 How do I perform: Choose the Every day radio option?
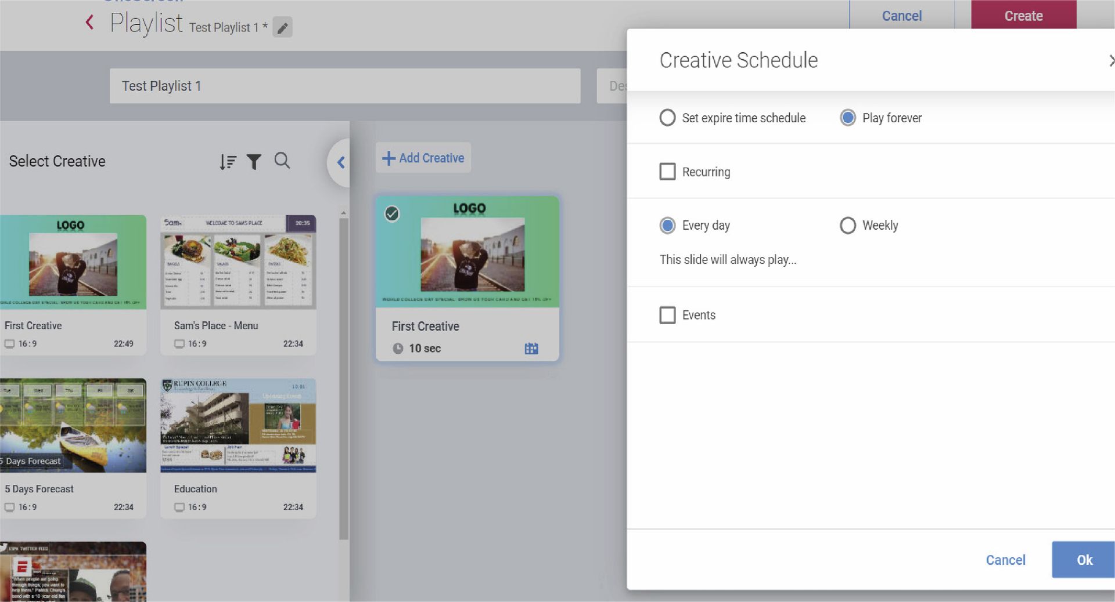[668, 225]
